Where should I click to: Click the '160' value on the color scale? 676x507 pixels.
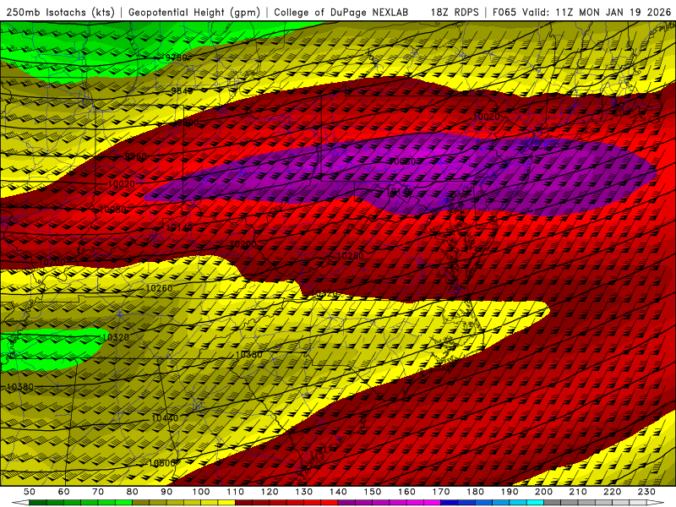[406, 492]
